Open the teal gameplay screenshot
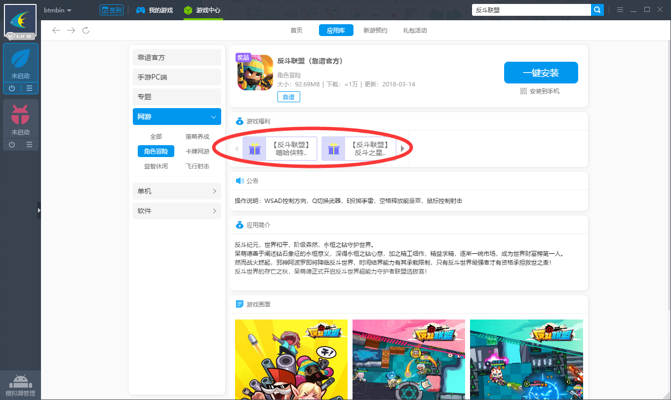 click(x=526, y=360)
